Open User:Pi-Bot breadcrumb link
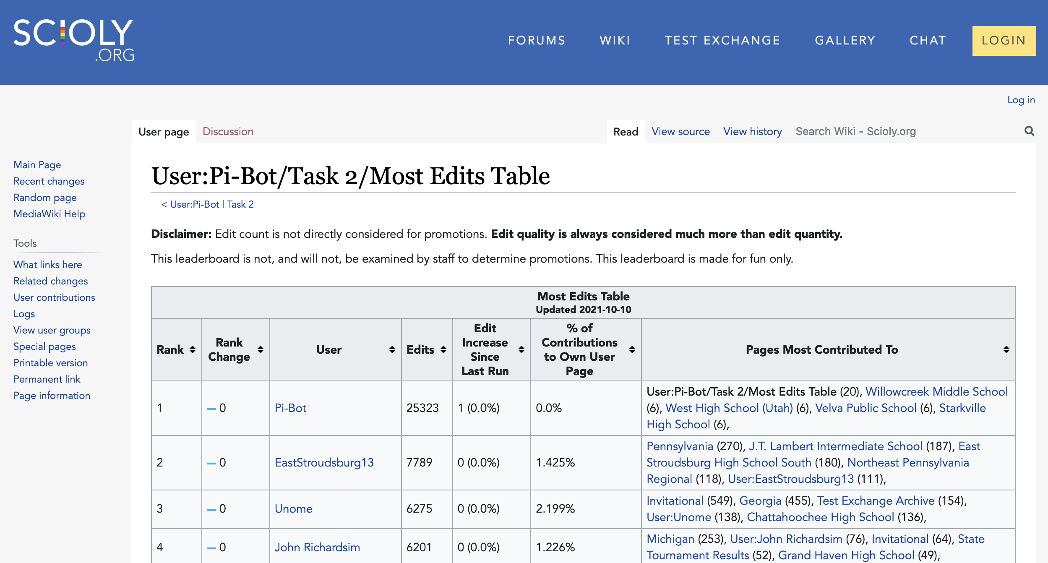The height and width of the screenshot is (563, 1048). (x=195, y=204)
